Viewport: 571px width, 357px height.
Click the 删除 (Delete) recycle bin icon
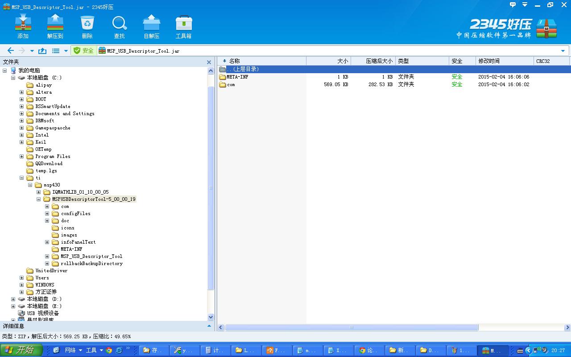tap(87, 27)
